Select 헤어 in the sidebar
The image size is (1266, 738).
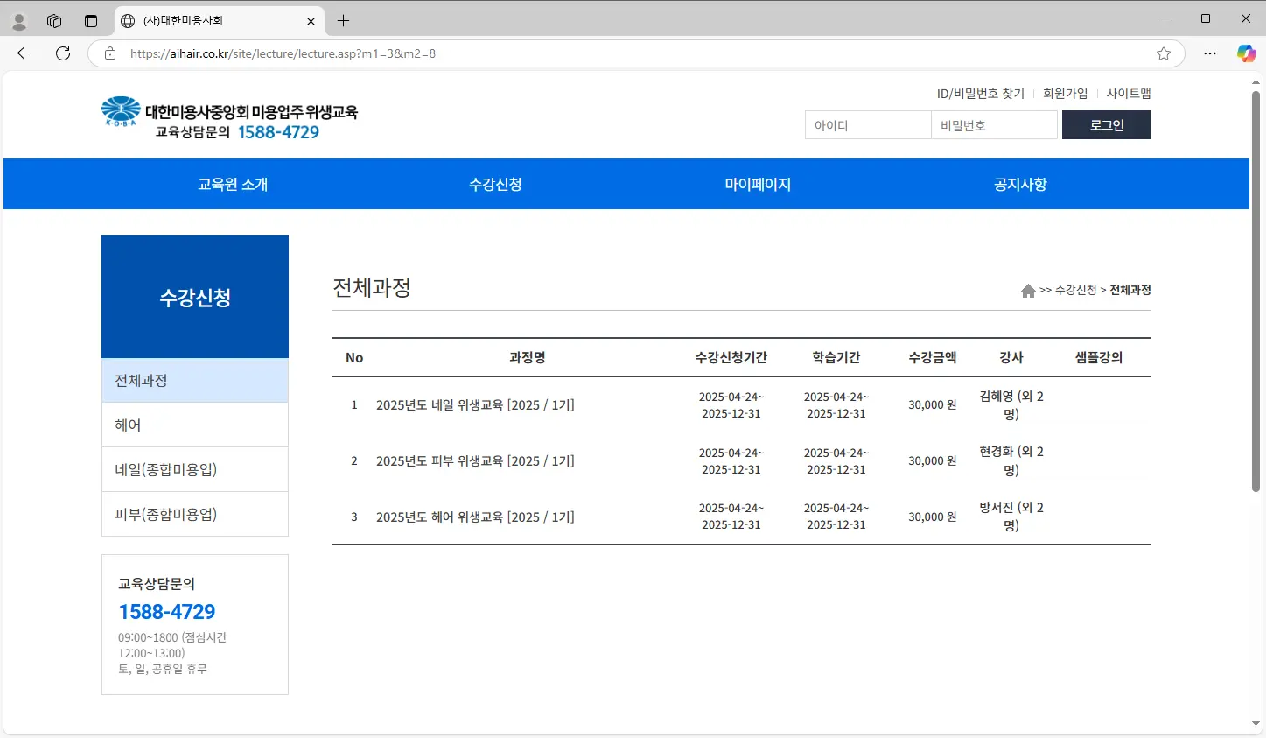pos(127,424)
